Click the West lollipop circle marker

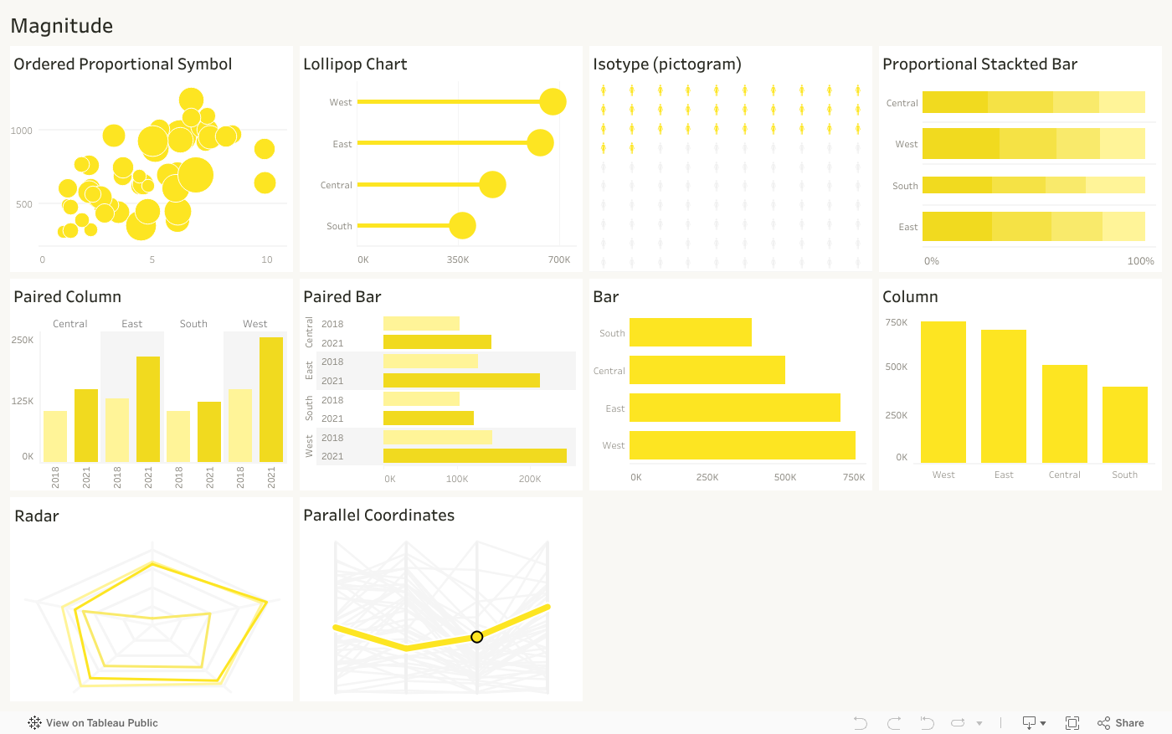click(553, 102)
